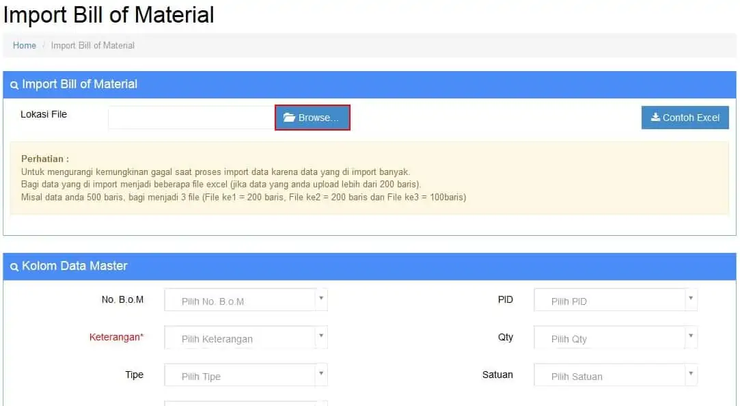The height and width of the screenshot is (406, 740).
Task: Click the partially visible dropdown below Tipe
Action: [x=246, y=403]
